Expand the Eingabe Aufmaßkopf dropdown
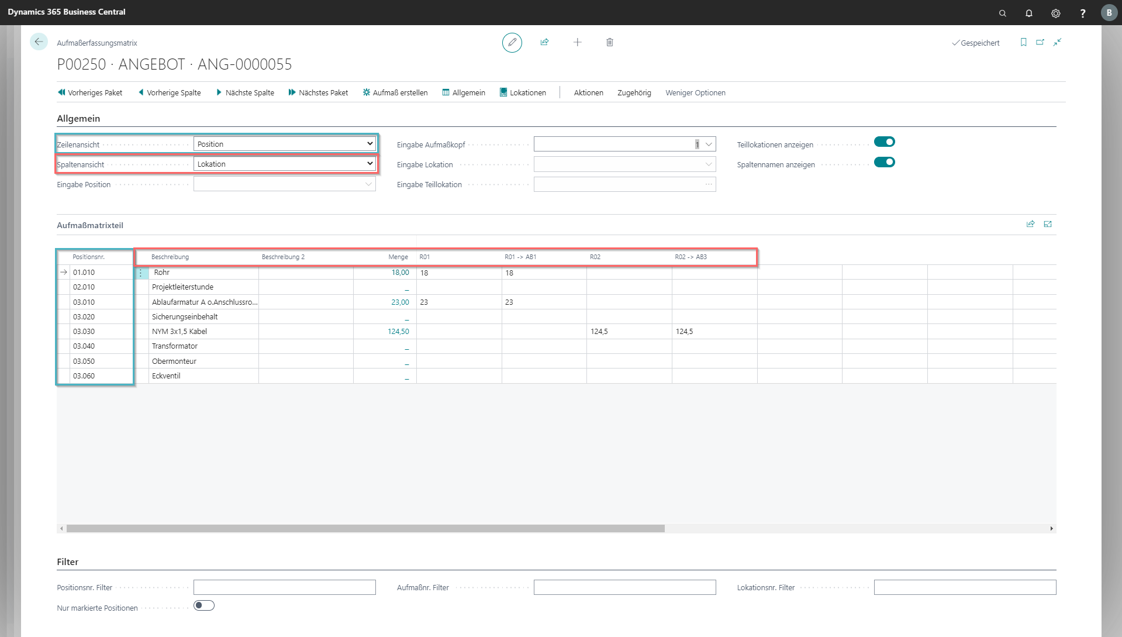This screenshot has height=637, width=1122. click(709, 144)
